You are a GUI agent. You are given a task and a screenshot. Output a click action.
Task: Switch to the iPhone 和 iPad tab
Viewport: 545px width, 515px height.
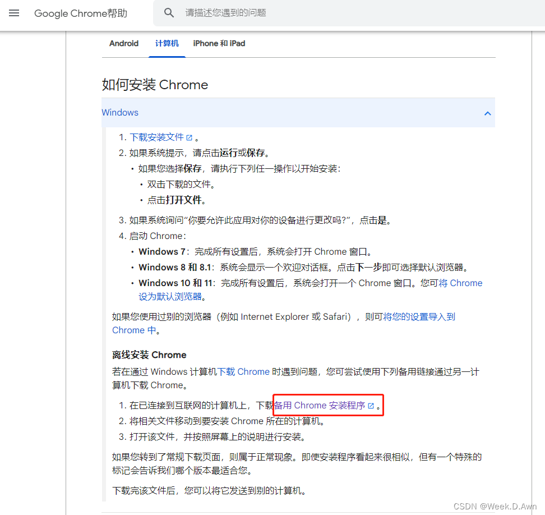219,43
